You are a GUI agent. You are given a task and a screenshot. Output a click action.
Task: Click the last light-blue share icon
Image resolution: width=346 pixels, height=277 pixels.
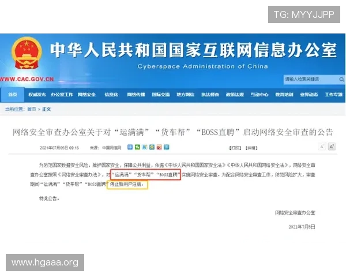click(x=167, y=147)
